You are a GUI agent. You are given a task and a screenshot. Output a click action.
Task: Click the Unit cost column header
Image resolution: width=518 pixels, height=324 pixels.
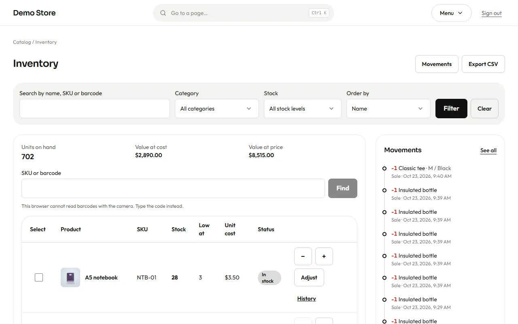pyautogui.click(x=230, y=229)
